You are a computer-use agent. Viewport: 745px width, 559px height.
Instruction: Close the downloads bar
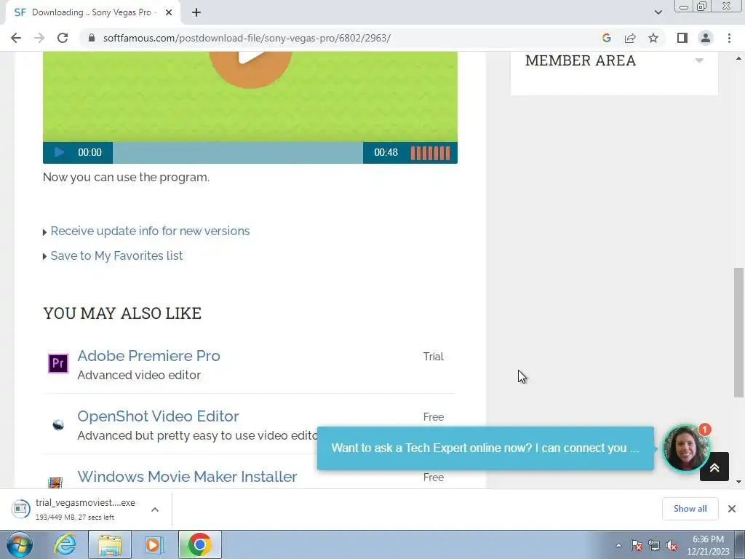click(732, 509)
